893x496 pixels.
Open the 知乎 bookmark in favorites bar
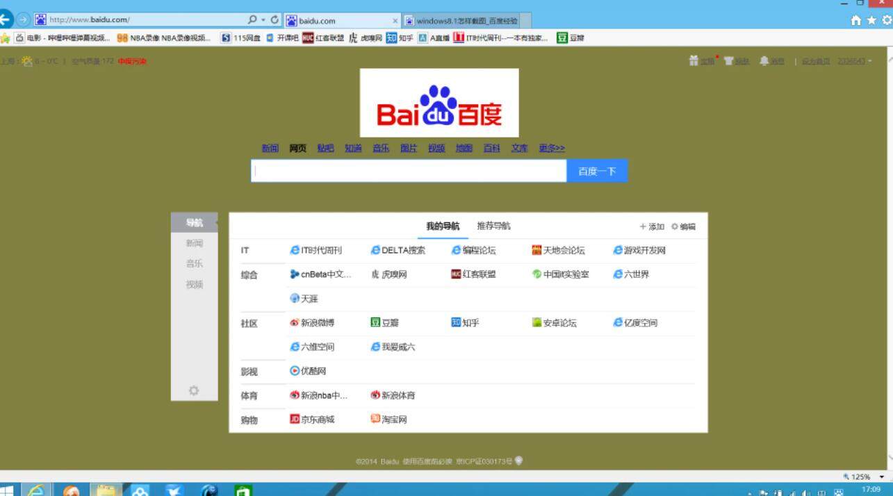400,38
